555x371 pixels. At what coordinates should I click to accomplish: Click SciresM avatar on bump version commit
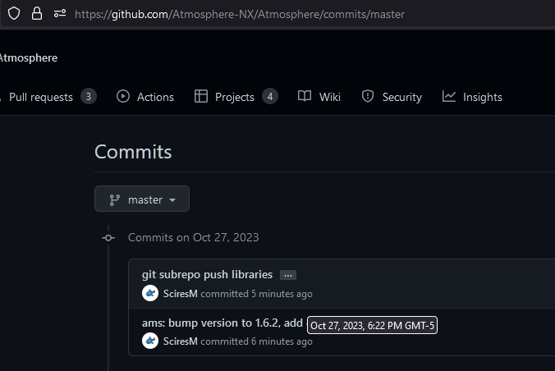(150, 341)
